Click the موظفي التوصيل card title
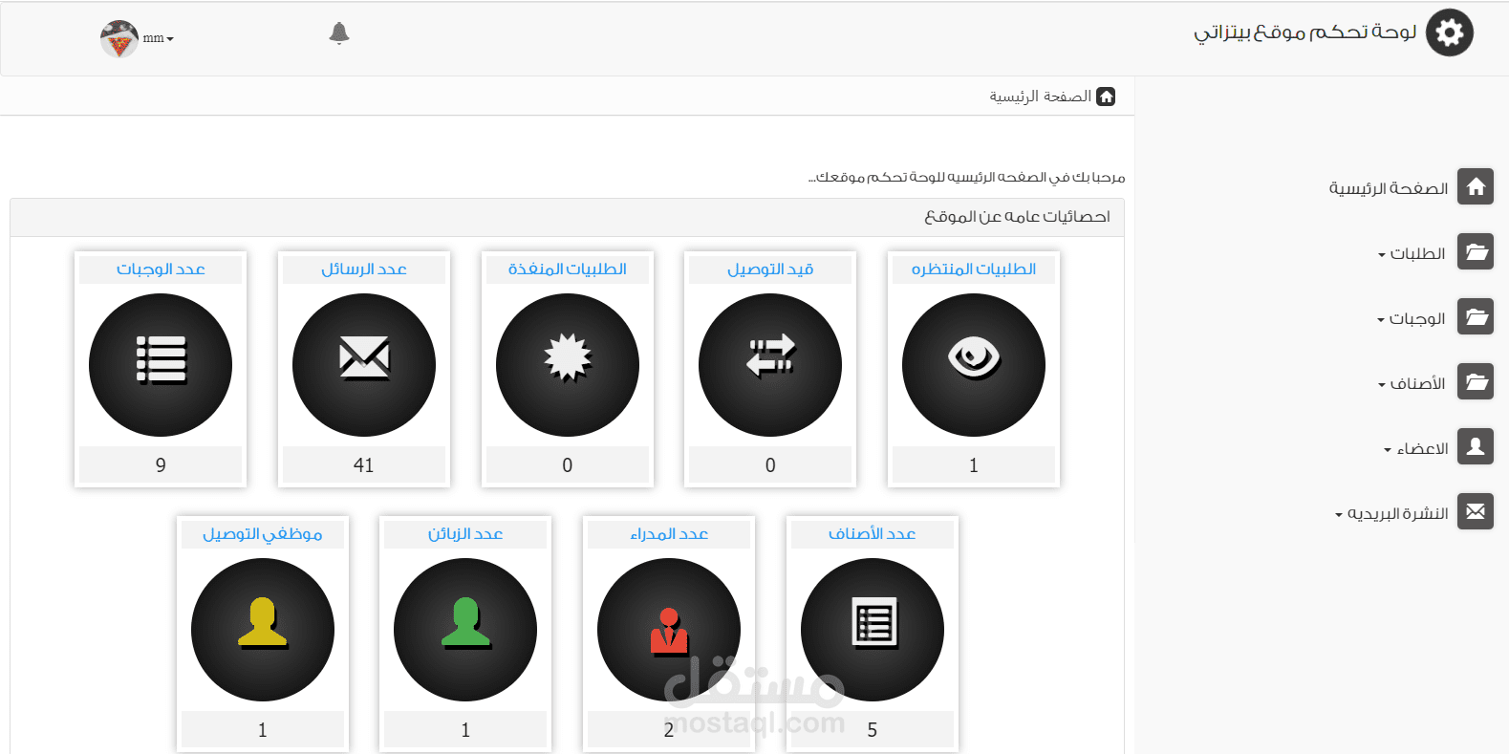Viewport: 1509px width, 754px height. coord(263,533)
